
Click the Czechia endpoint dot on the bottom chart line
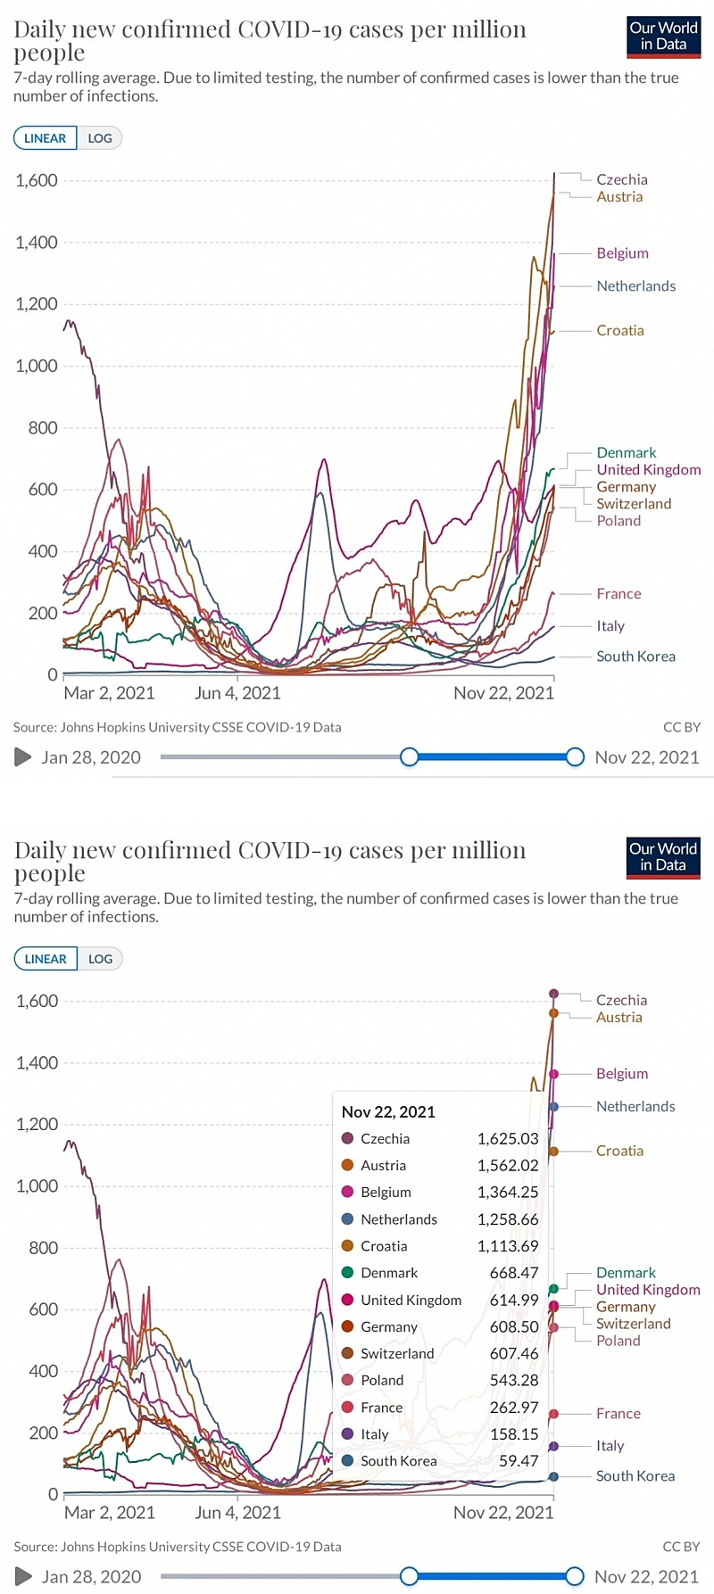[553, 993]
